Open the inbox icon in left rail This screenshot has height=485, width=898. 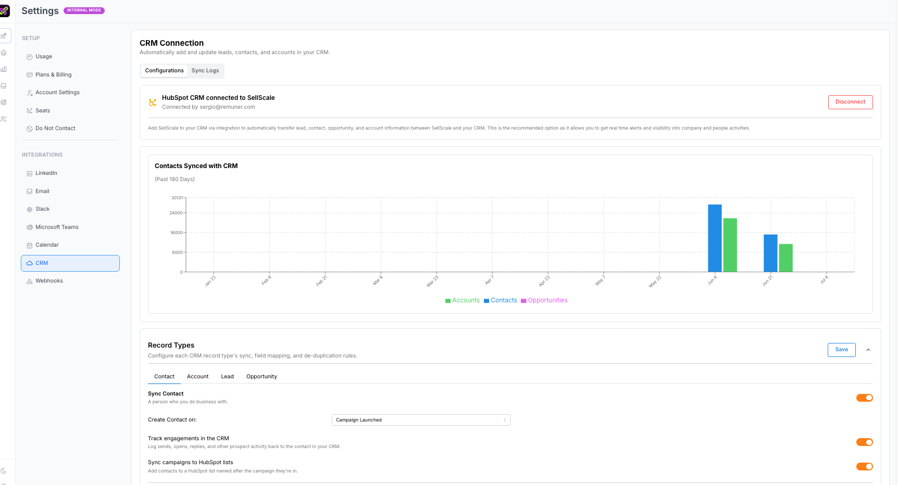[4, 86]
